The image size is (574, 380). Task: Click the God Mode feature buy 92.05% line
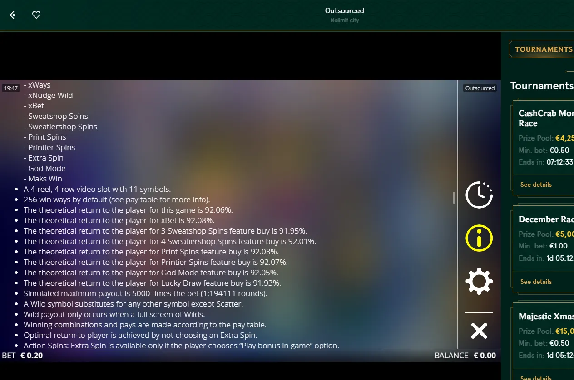[151, 273]
